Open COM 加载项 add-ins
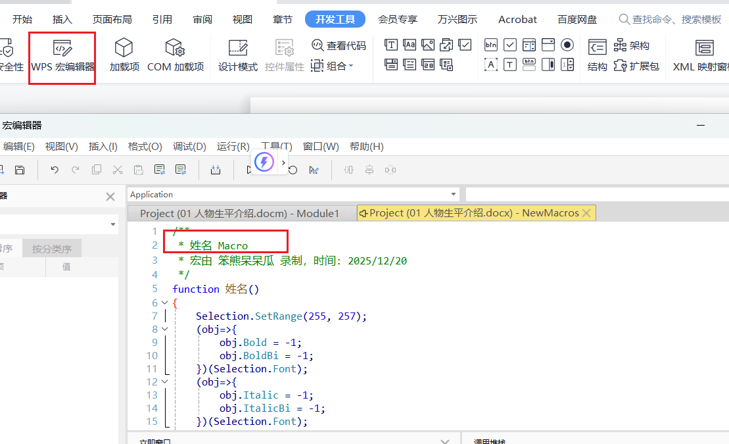This screenshot has width=729, height=444. pyautogui.click(x=176, y=55)
